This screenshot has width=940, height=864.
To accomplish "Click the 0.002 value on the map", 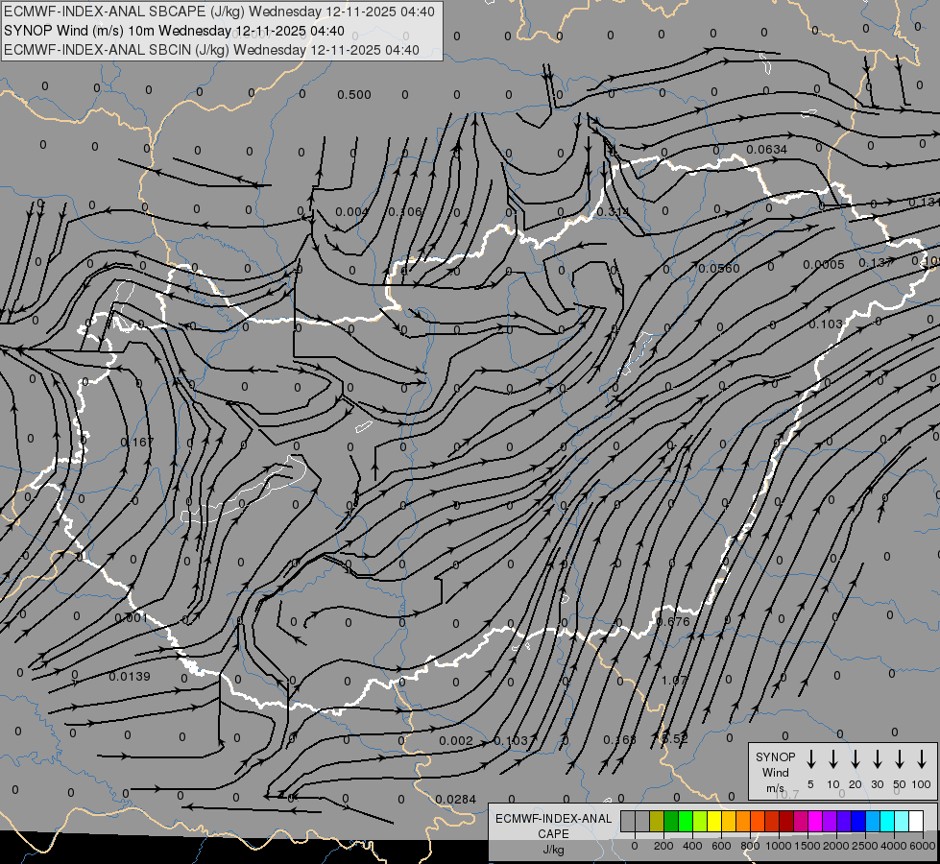I will click(456, 741).
